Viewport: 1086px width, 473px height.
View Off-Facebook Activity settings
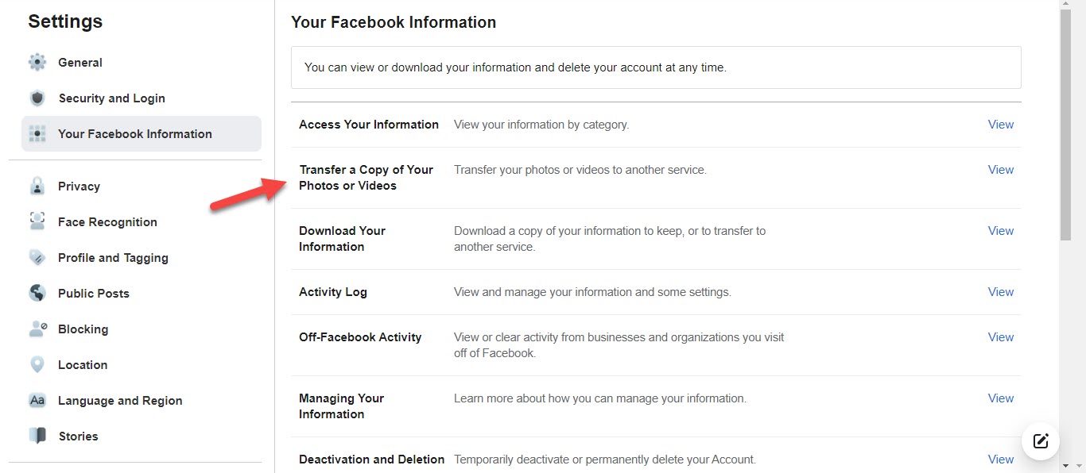1000,337
